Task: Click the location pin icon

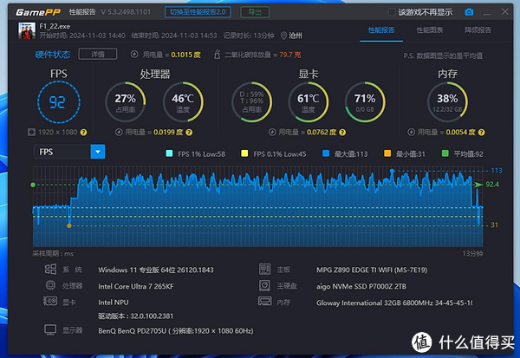Action: 283,36
